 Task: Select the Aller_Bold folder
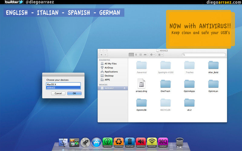tap(213, 67)
